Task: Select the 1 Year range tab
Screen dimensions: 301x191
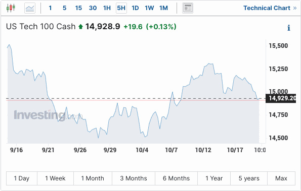Action: point(214,178)
